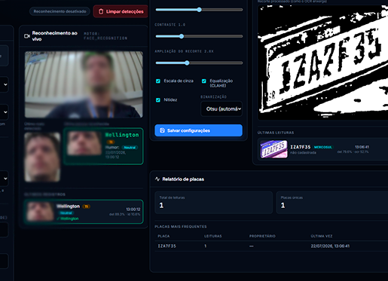Click the camera icon beside Reconhecimento ao vivo

tap(27, 36)
